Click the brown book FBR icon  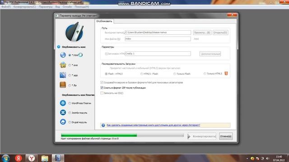tap(63, 85)
